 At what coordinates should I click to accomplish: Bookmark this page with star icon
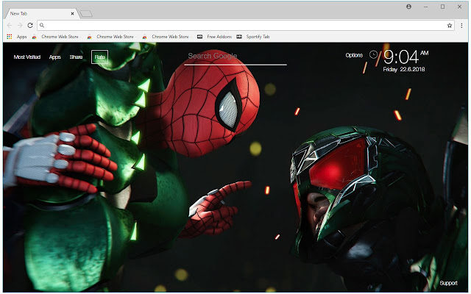coord(450,26)
